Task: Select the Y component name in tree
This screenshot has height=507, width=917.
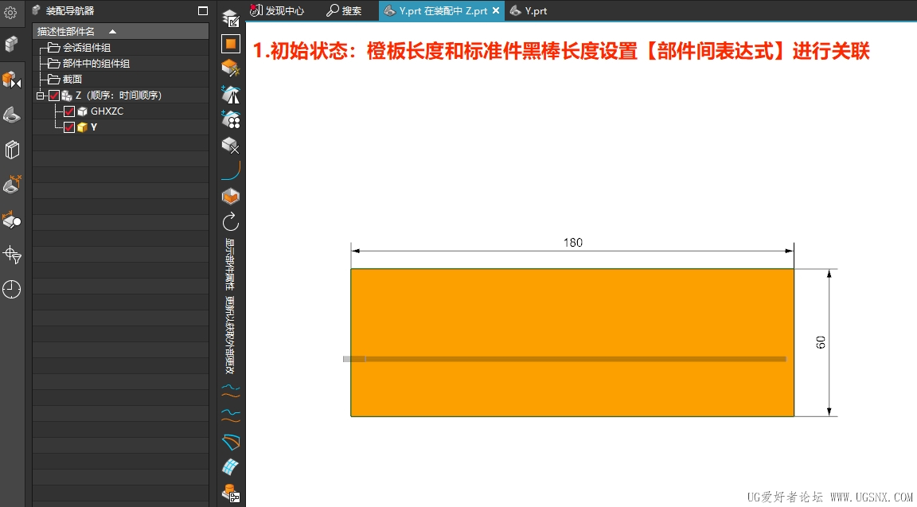Action: pyautogui.click(x=94, y=127)
